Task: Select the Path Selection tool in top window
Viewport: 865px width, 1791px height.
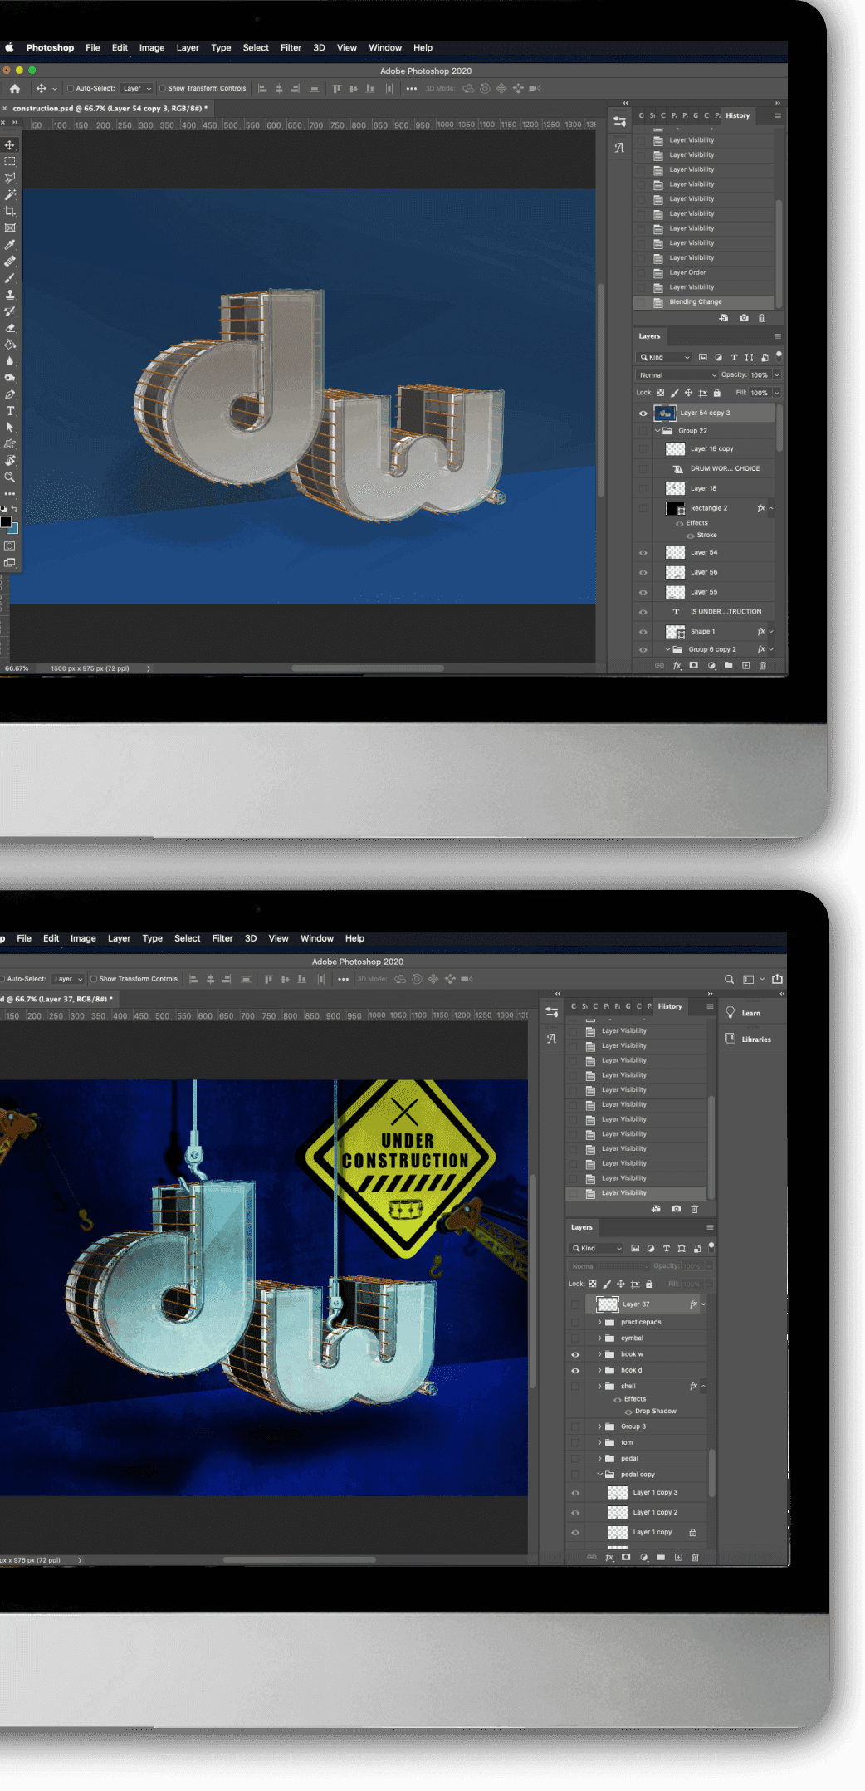Action: (x=10, y=428)
